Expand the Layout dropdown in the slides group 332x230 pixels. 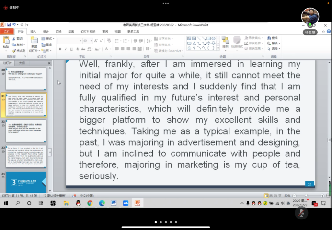pos(49,38)
